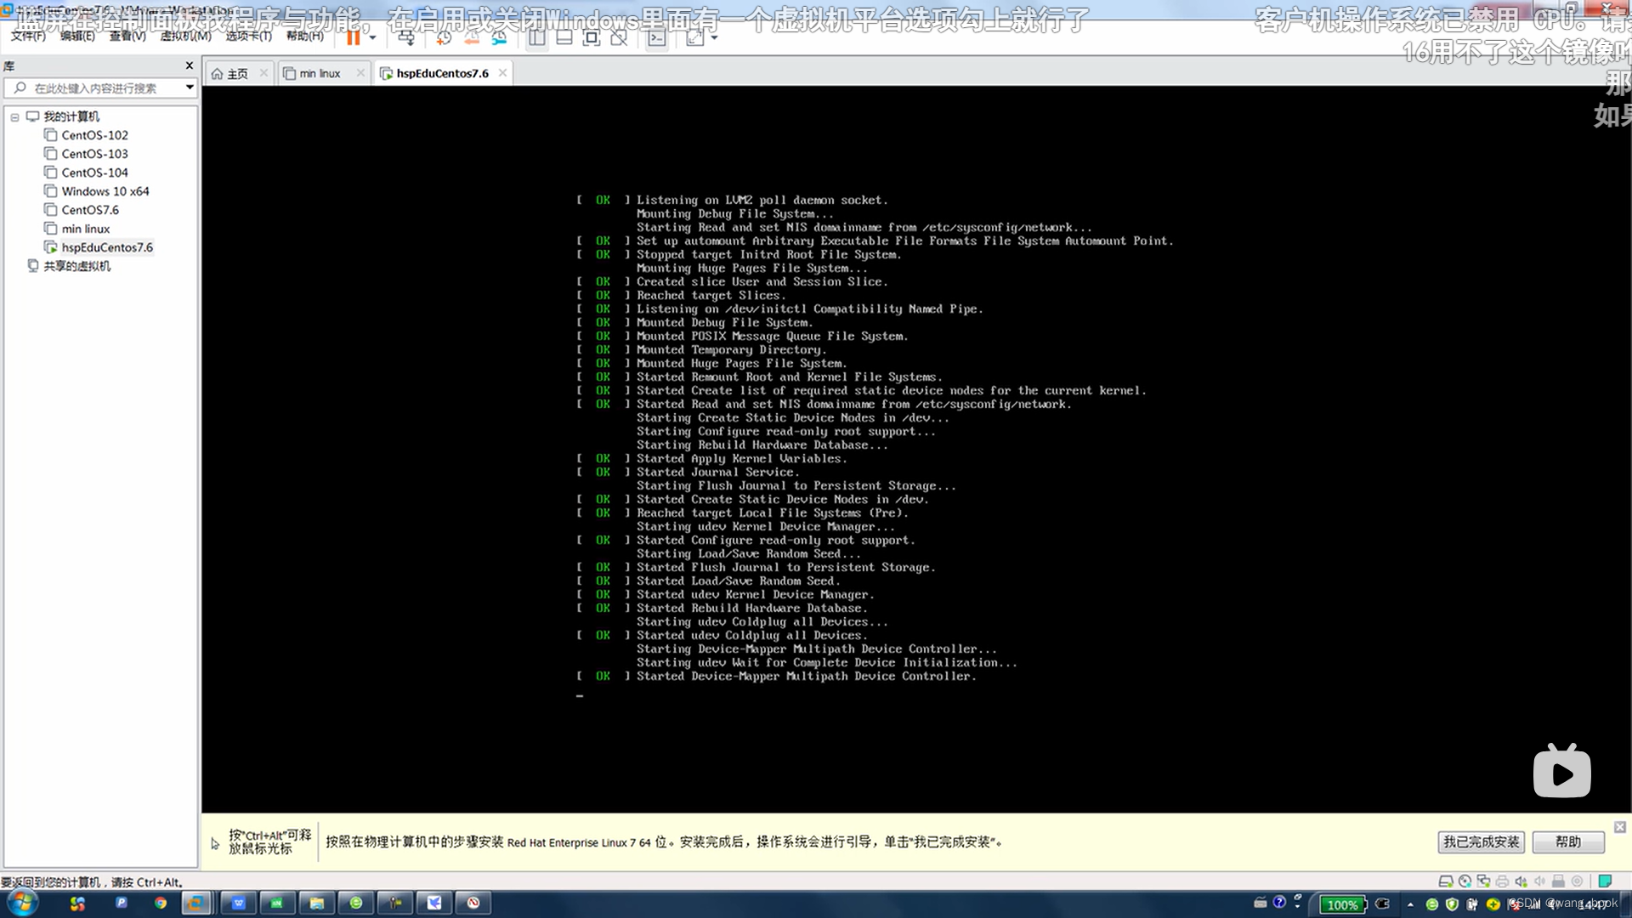
Task: Click the green shield security tray icon
Action: pos(1452,904)
